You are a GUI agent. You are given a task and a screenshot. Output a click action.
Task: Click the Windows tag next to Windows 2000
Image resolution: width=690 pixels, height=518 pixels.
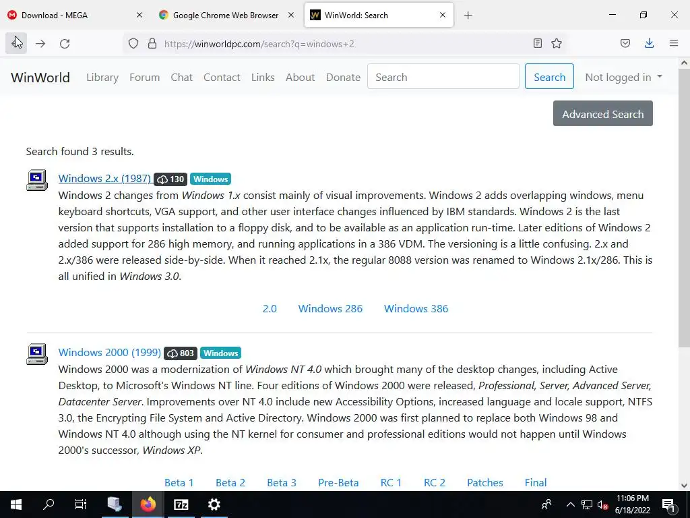(220, 353)
